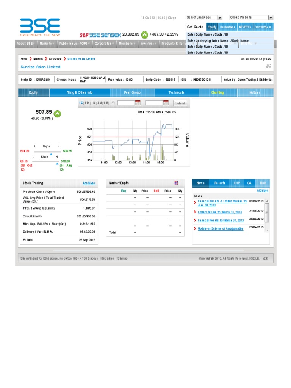Select the MF/ETFs tab in Get Quote

coord(245,27)
